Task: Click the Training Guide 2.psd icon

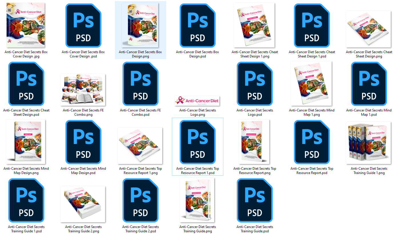Action: 140,201
